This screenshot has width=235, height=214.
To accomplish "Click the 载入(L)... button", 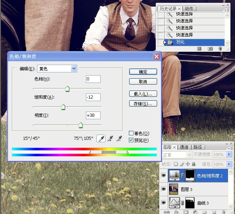I will 143,94.
